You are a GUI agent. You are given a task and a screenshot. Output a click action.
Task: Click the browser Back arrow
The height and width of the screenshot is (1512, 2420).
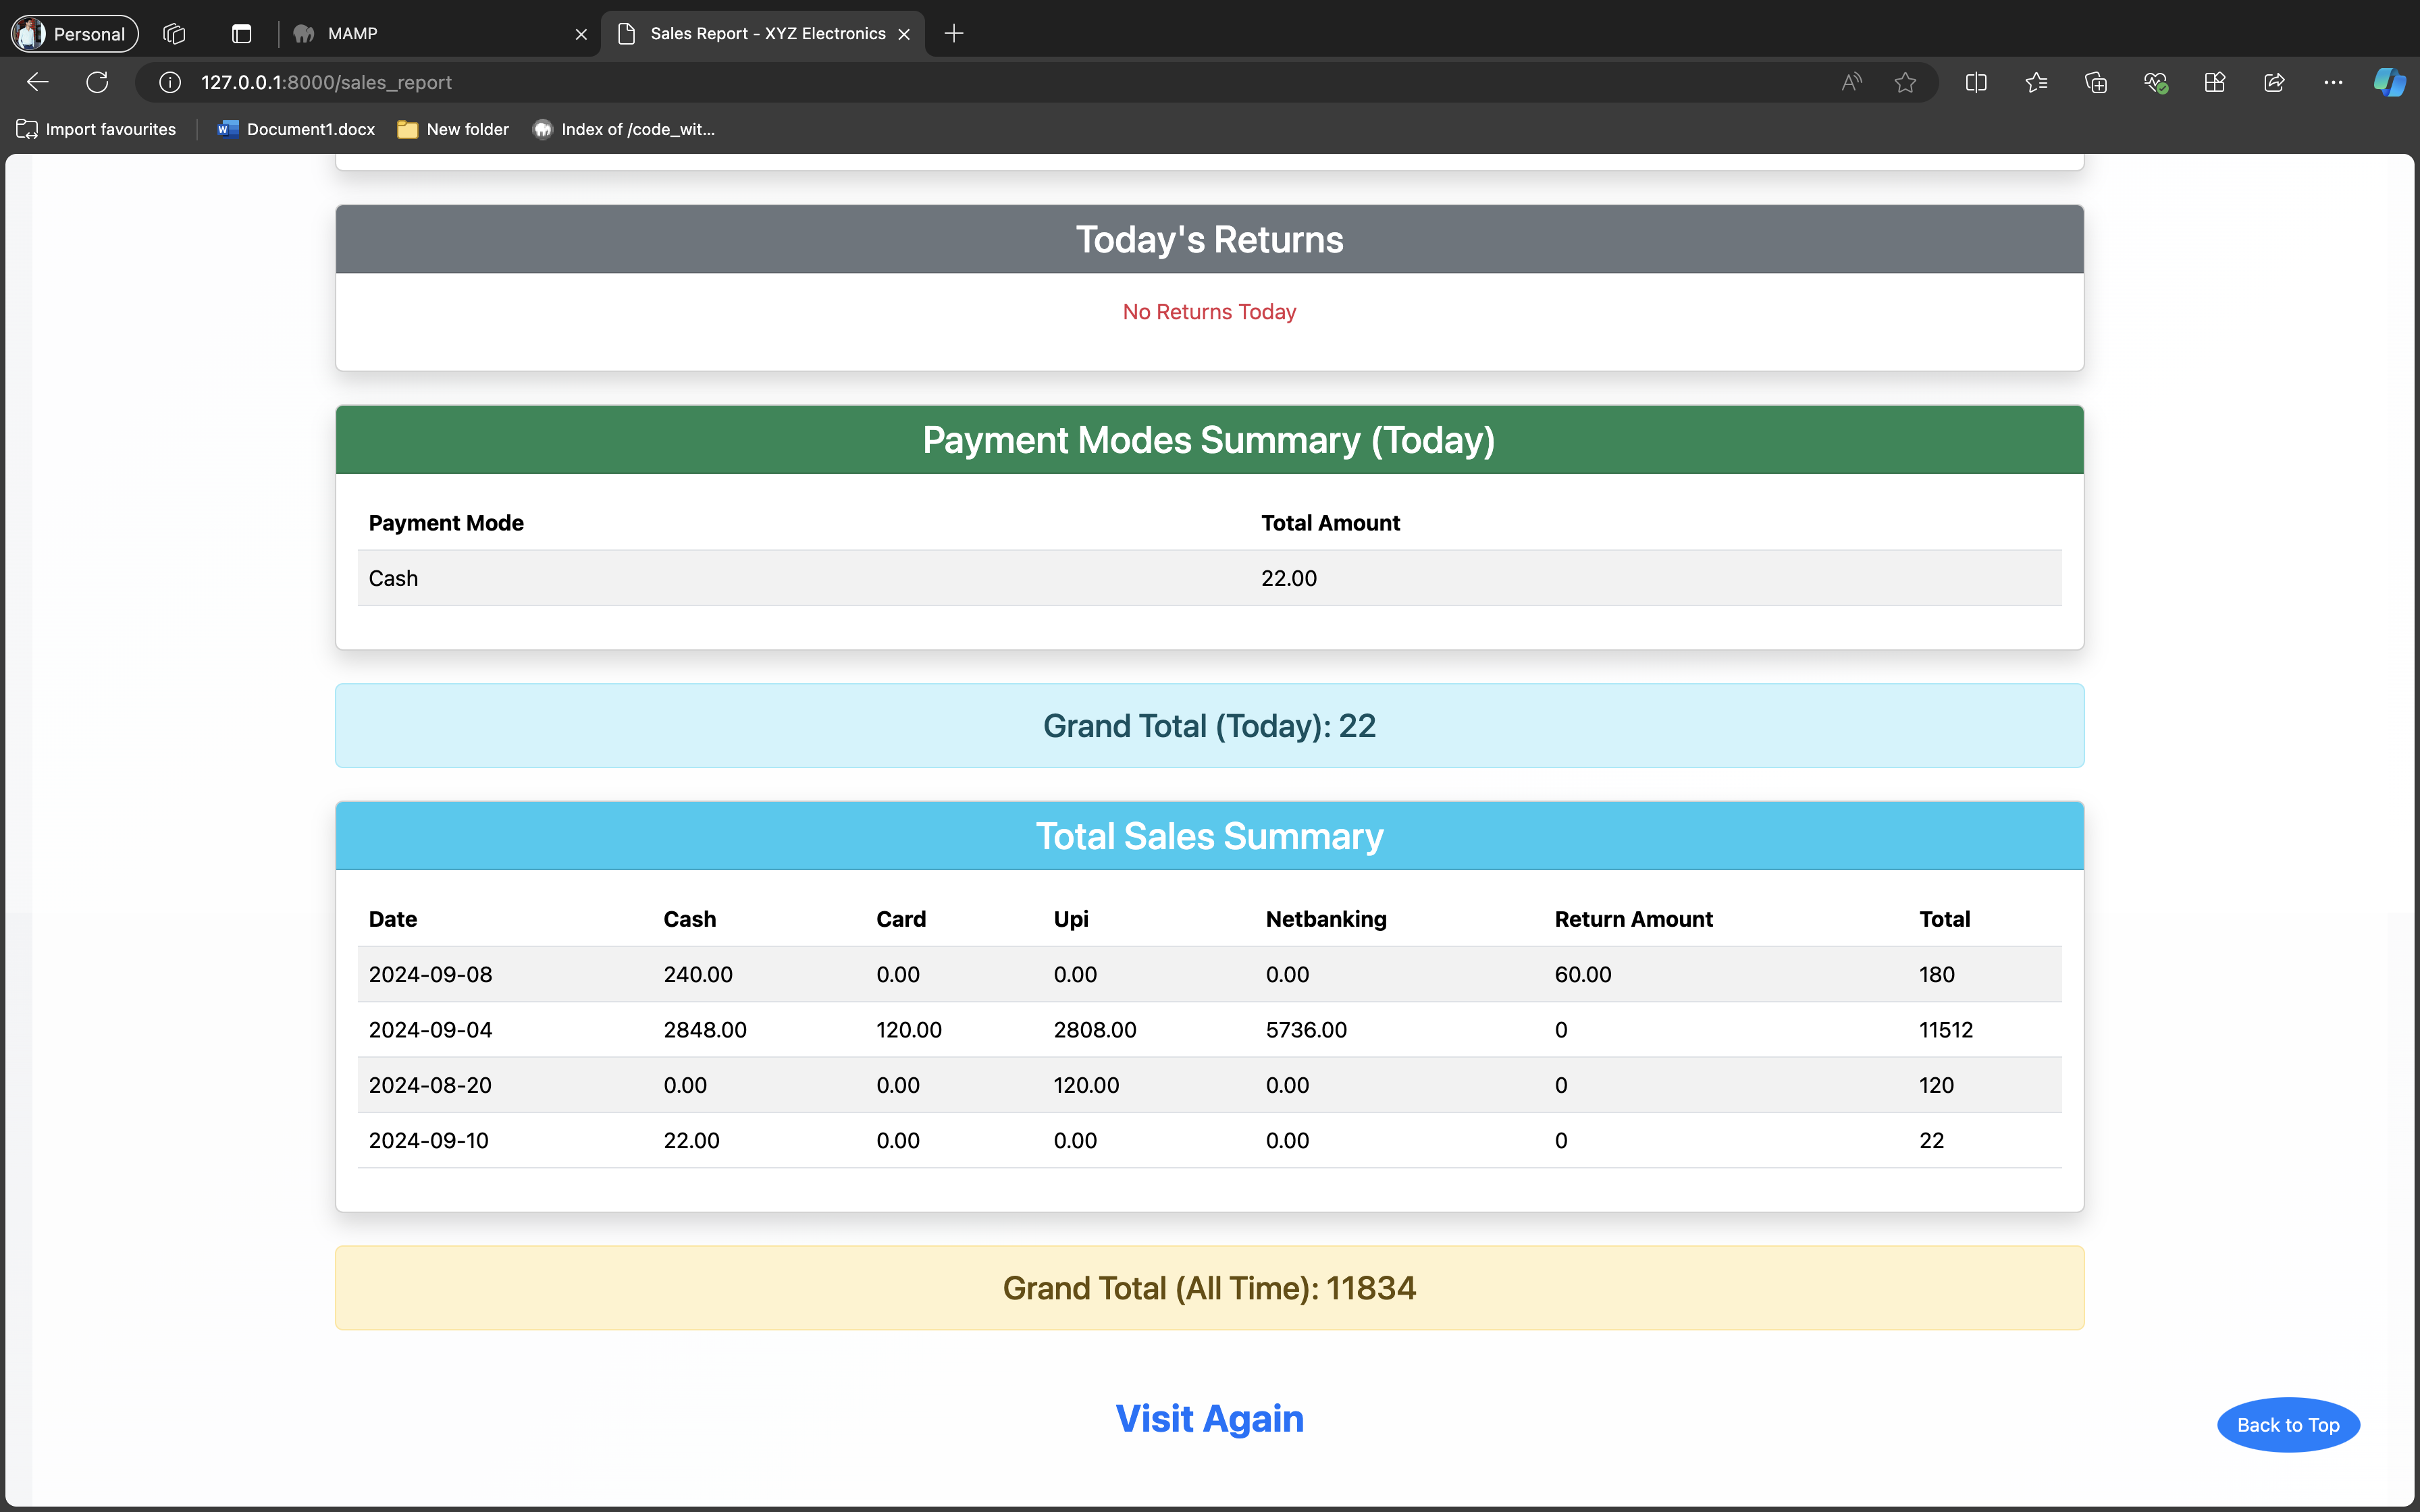[38, 82]
